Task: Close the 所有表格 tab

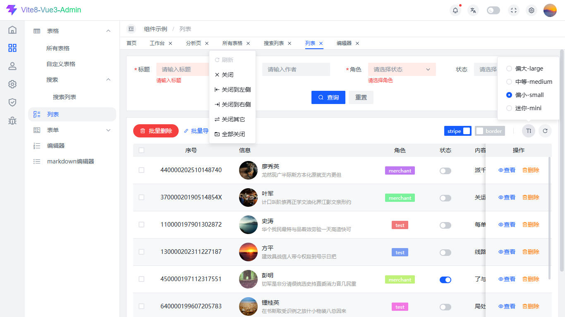Action: [x=248, y=43]
